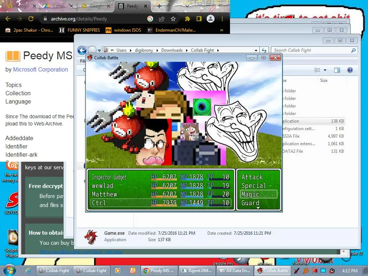Screen dimensions: 368x276
Task: Launch Internet Explorer from taskbar
Action: [28, 271]
